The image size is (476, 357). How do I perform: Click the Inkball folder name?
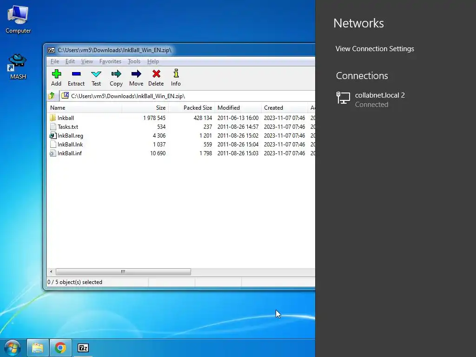pyautogui.click(x=66, y=118)
